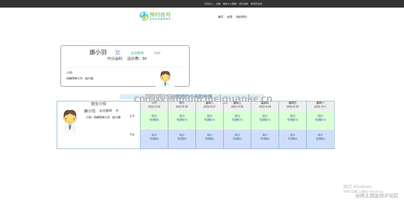Open the 医生登录 link
This screenshot has height=204, width=404.
click(244, 4)
